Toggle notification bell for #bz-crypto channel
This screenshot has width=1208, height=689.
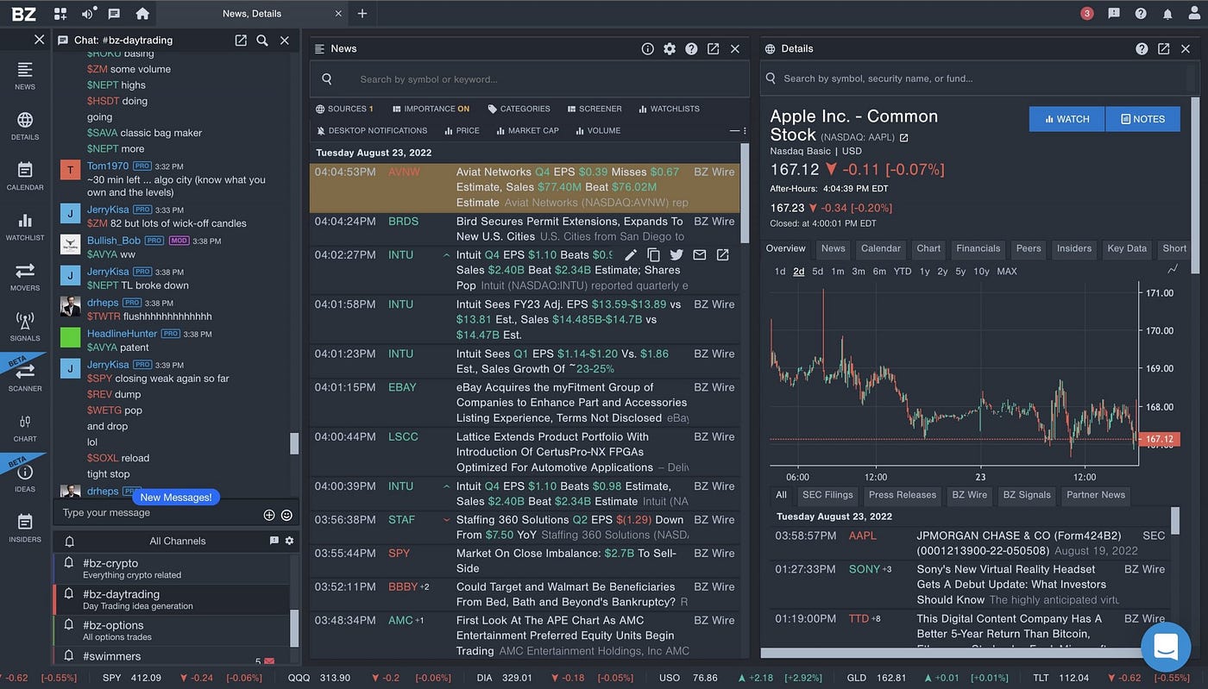pyautogui.click(x=70, y=562)
